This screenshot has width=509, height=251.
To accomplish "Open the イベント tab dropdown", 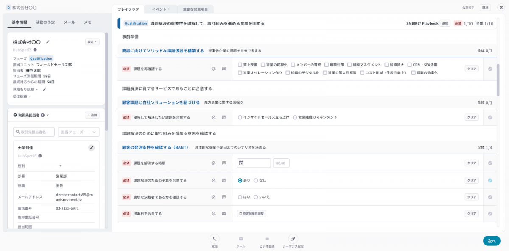I will (x=160, y=9).
